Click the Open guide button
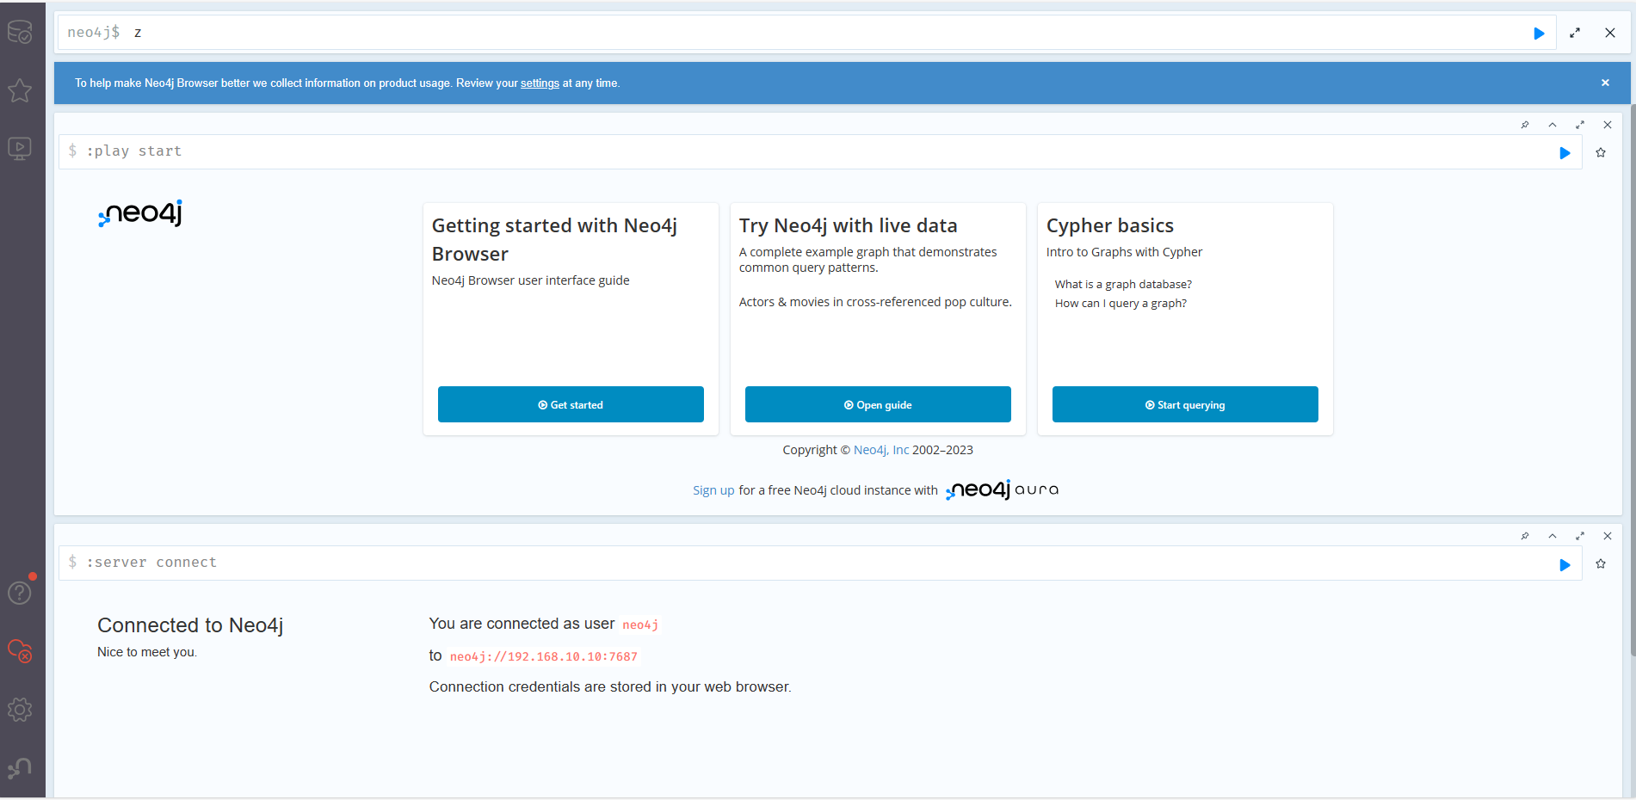1636x800 pixels. (878, 404)
